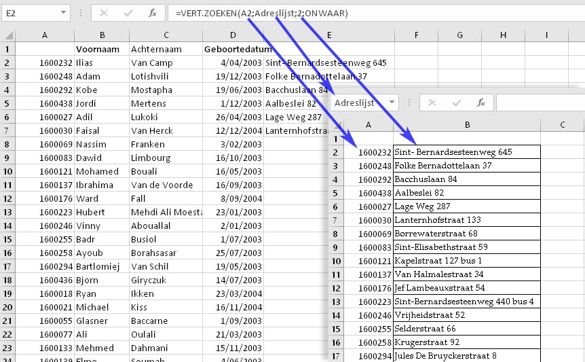Select column B header in main sheet
The width and height of the screenshot is (585, 362).
coord(102,35)
